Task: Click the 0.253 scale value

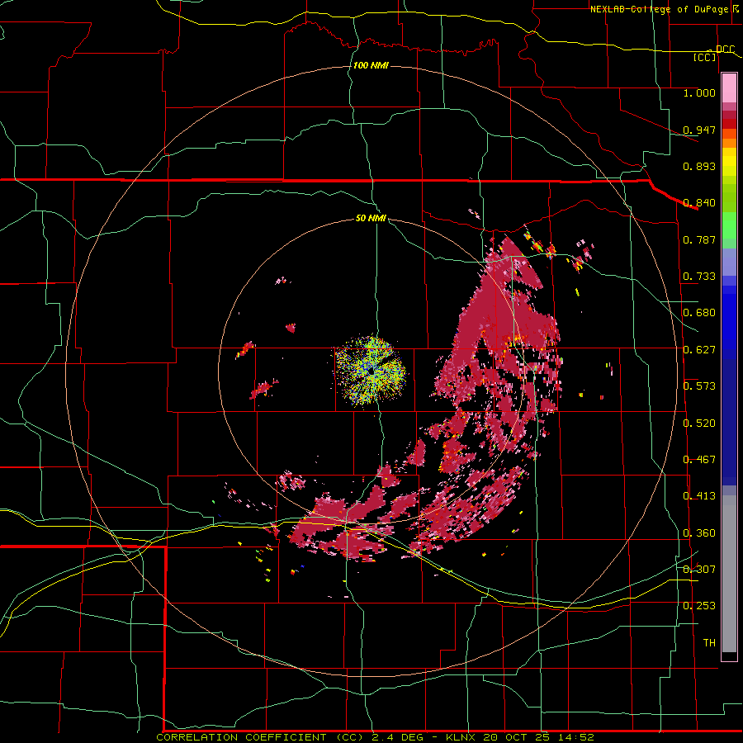Action: [x=699, y=606]
